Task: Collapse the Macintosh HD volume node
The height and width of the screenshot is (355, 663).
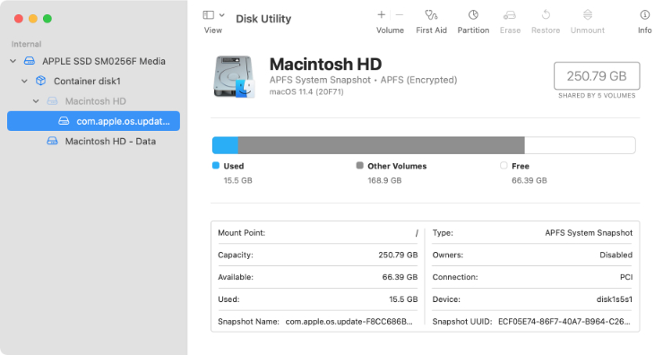Action: tap(36, 101)
